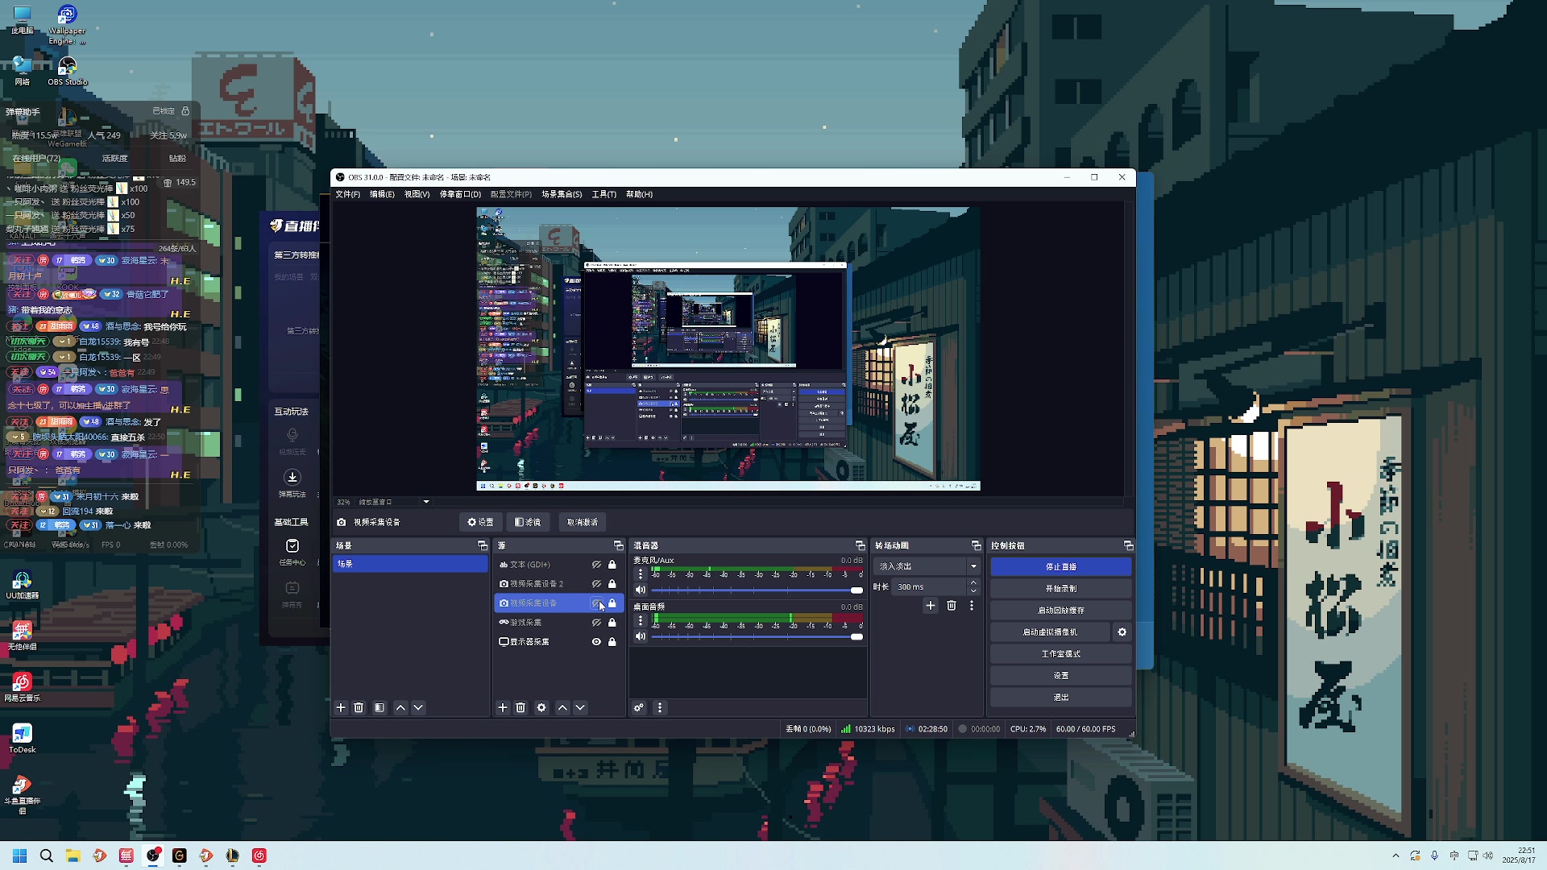Screen dimensions: 1547x870
Task: Click 启动虚拟摄像机 button
Action: tap(1050, 632)
